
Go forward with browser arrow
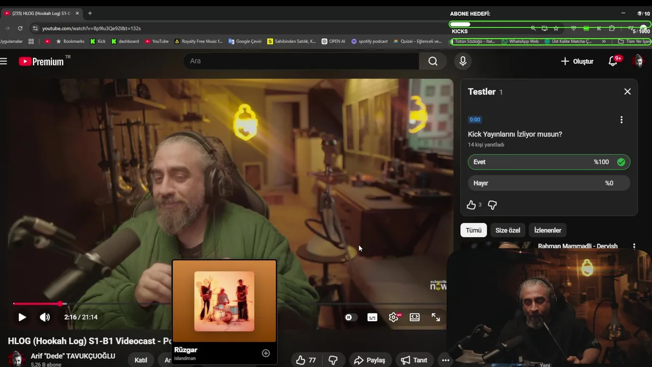7,29
